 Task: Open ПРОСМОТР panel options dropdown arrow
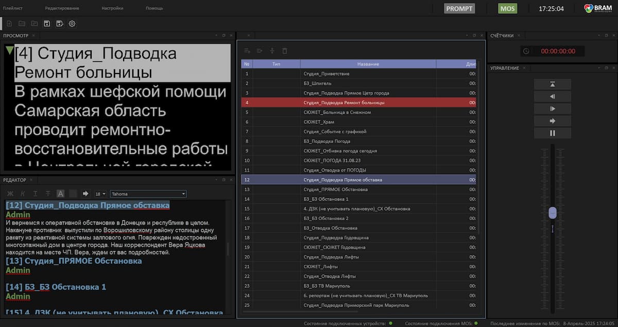point(215,35)
